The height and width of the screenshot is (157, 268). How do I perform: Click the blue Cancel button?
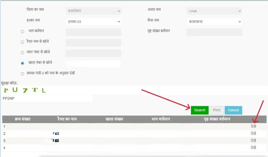pyautogui.click(x=233, y=110)
